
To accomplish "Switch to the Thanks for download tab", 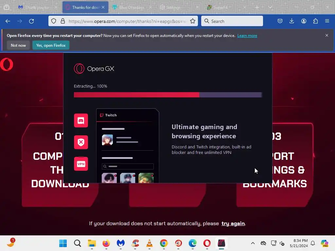I will tap(85, 7).
